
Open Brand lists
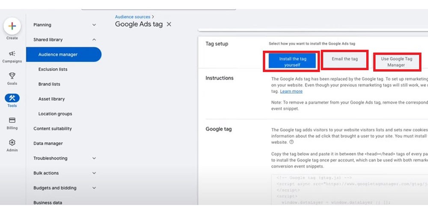tap(49, 84)
